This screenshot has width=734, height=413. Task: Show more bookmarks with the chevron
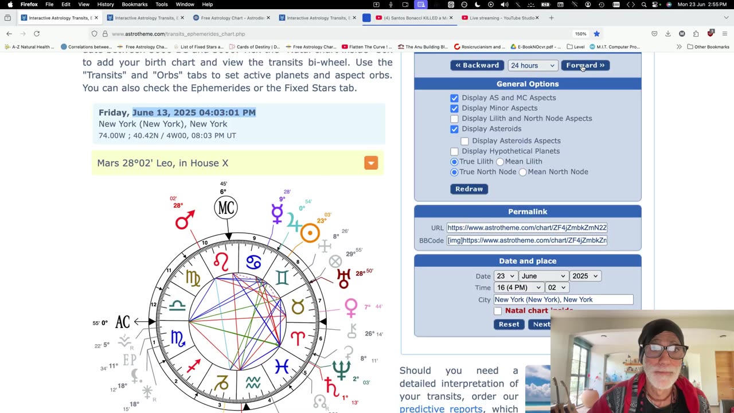(x=679, y=46)
